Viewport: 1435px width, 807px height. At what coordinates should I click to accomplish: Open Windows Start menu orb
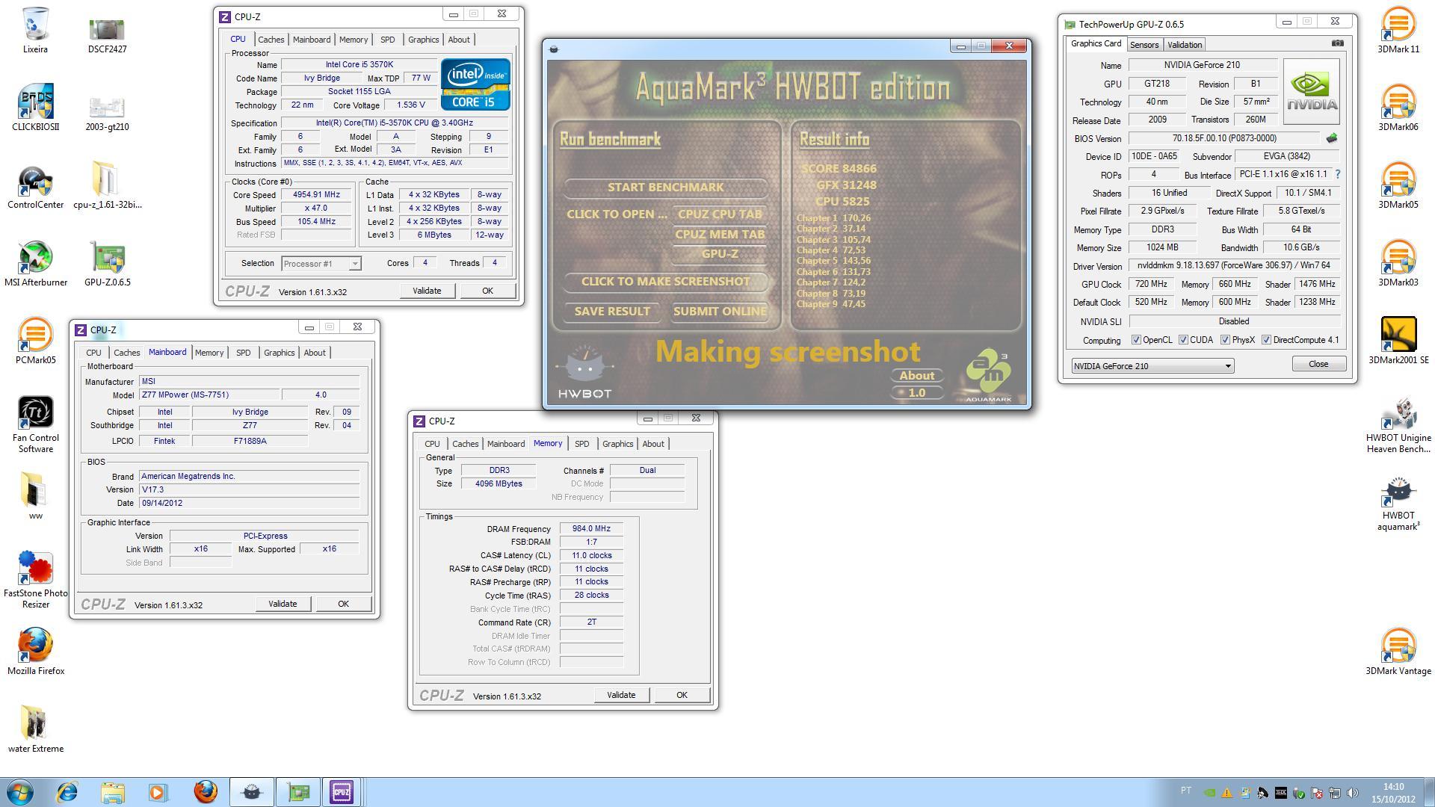click(20, 791)
